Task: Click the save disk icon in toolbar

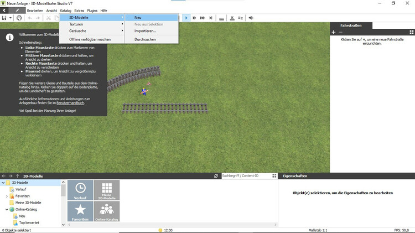Action: tap(4, 18)
